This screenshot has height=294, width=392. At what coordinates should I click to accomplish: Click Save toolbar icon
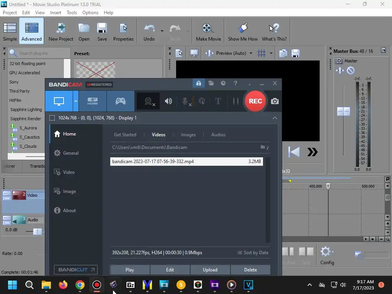coord(102,31)
